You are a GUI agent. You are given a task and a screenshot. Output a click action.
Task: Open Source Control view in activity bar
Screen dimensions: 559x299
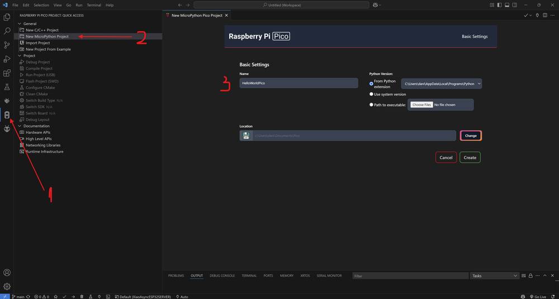coord(7,45)
